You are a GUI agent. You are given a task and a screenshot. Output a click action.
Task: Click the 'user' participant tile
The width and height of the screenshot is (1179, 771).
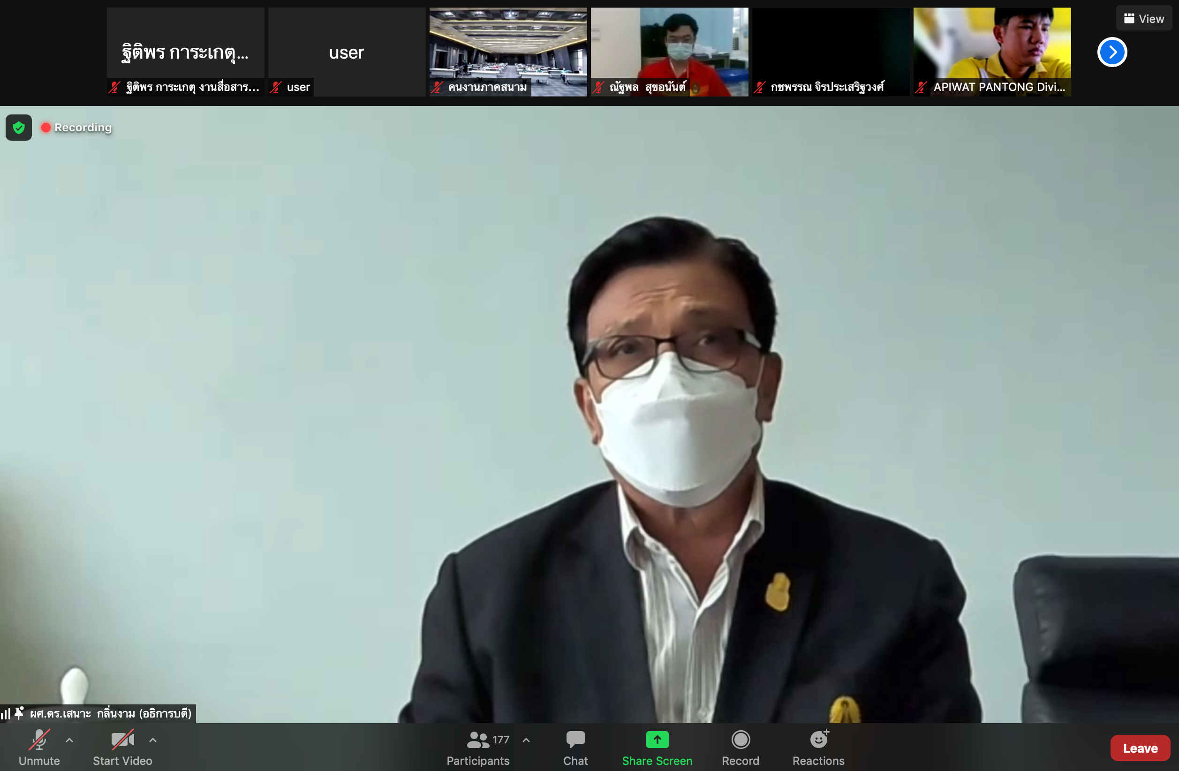[346, 52]
